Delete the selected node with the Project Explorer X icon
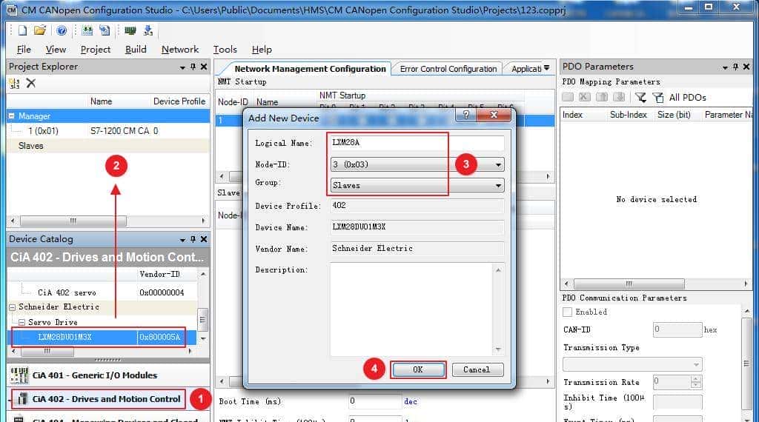This screenshot has width=759, height=422. pyautogui.click(x=31, y=83)
